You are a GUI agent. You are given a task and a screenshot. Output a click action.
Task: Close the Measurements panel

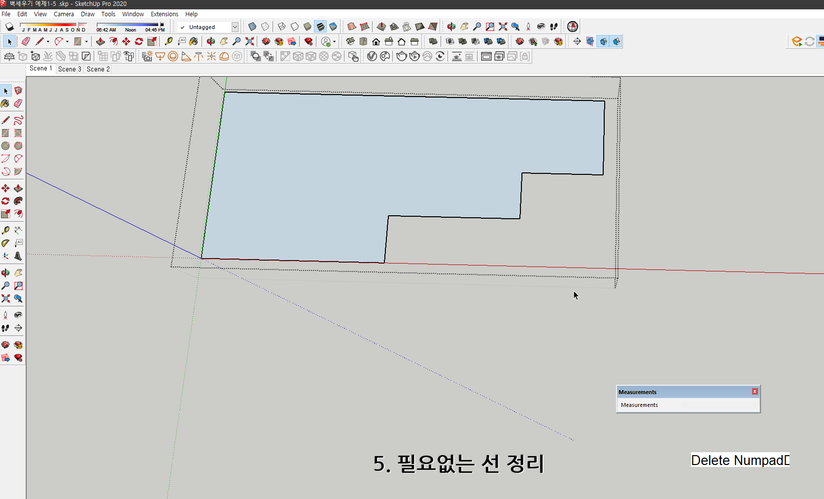[755, 391]
